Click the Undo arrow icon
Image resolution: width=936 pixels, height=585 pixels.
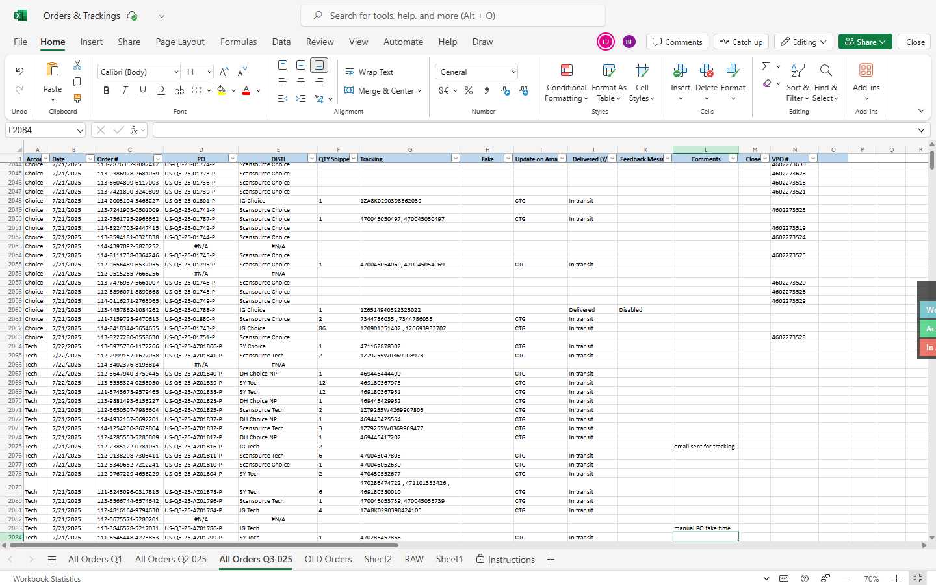pyautogui.click(x=19, y=71)
